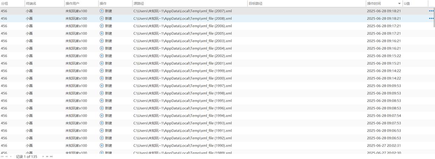
Task: Click timestamp 2025-06-28 09:07:54
Action: point(384,116)
